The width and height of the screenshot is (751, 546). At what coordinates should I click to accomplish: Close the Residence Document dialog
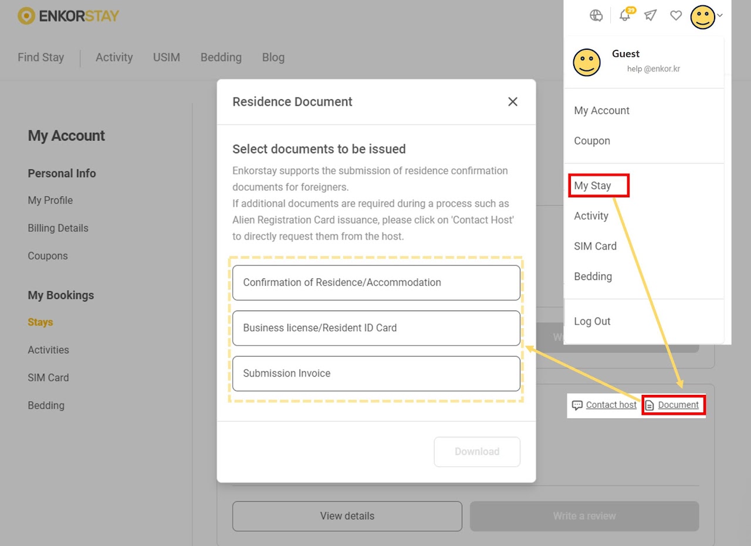[x=513, y=101]
